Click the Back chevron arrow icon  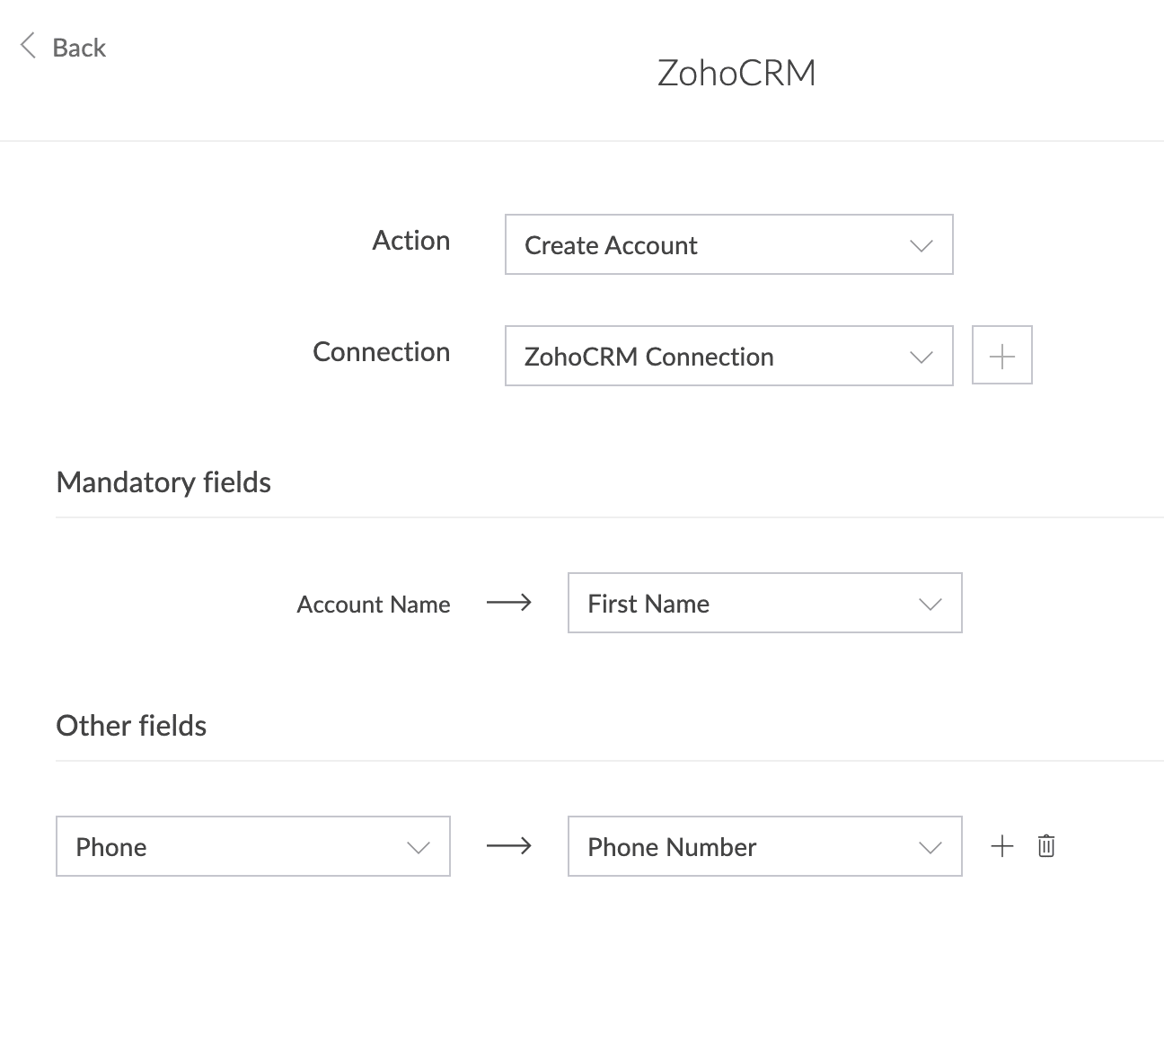[28, 46]
